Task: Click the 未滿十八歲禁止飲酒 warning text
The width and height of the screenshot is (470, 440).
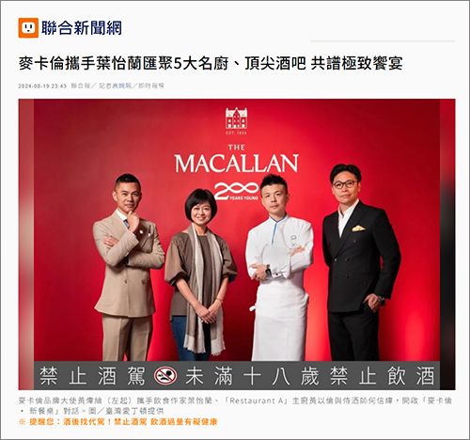Action: coord(310,376)
